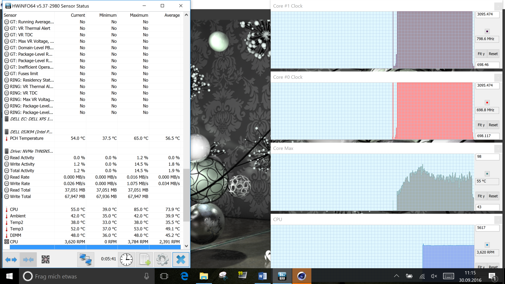Click the CPU graph upper limit field 5617
The image size is (505, 284).
click(487, 228)
